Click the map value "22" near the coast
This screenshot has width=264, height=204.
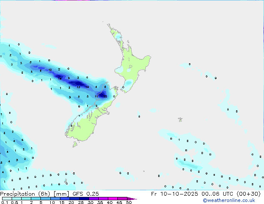pyautogui.click(x=105, y=97)
